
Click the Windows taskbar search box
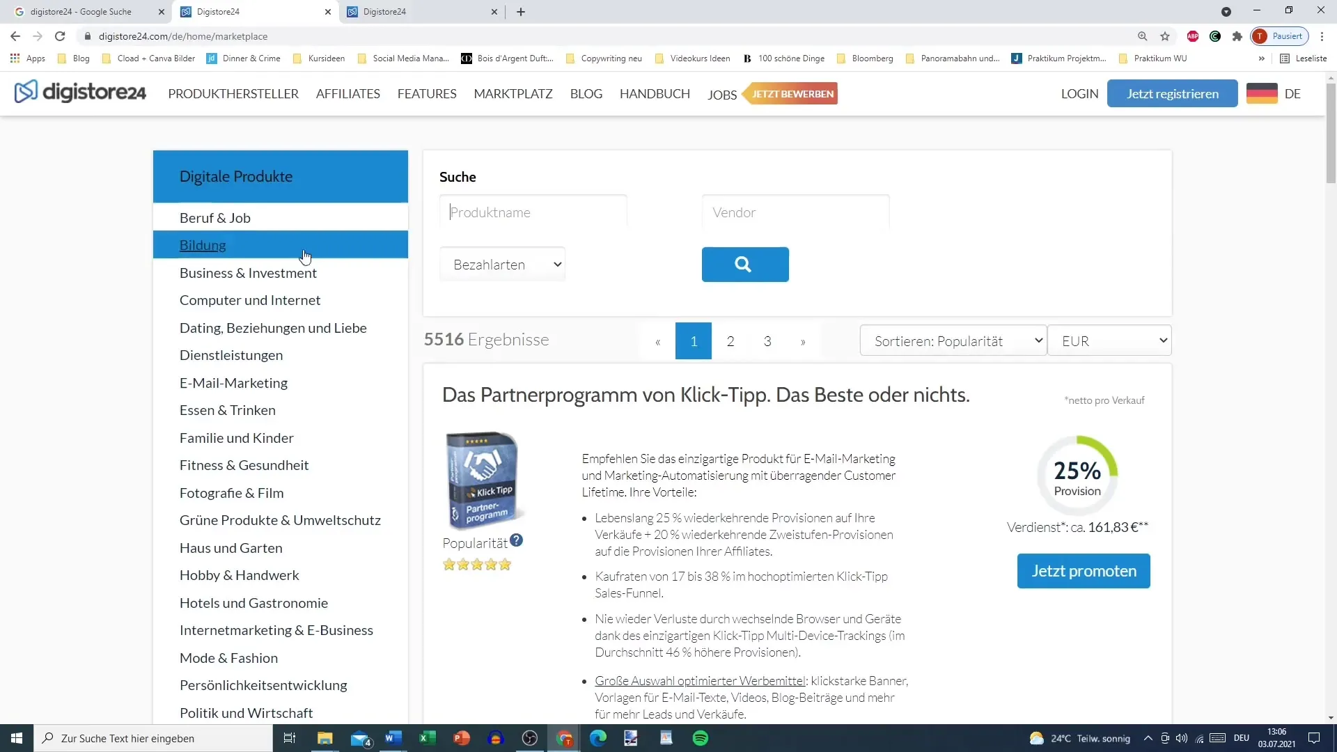pyautogui.click(x=153, y=738)
